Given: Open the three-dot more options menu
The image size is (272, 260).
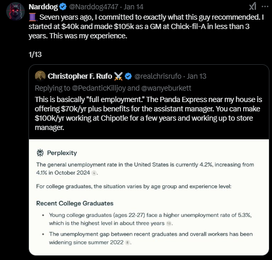Looking at the screenshot, I should [x=265, y=6].
